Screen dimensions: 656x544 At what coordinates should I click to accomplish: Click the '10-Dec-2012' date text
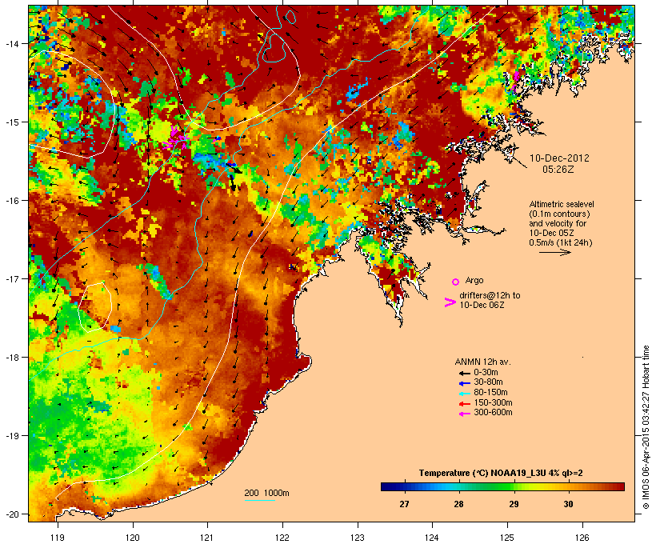[x=559, y=158]
